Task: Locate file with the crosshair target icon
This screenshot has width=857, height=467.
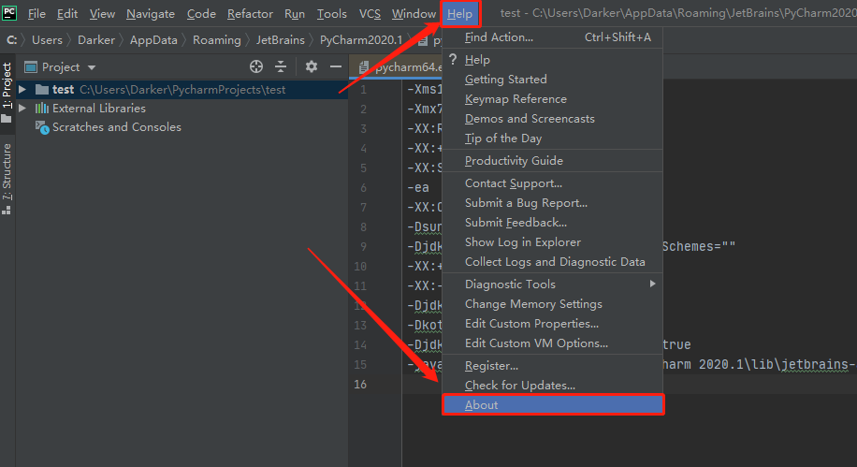Action: coord(256,66)
